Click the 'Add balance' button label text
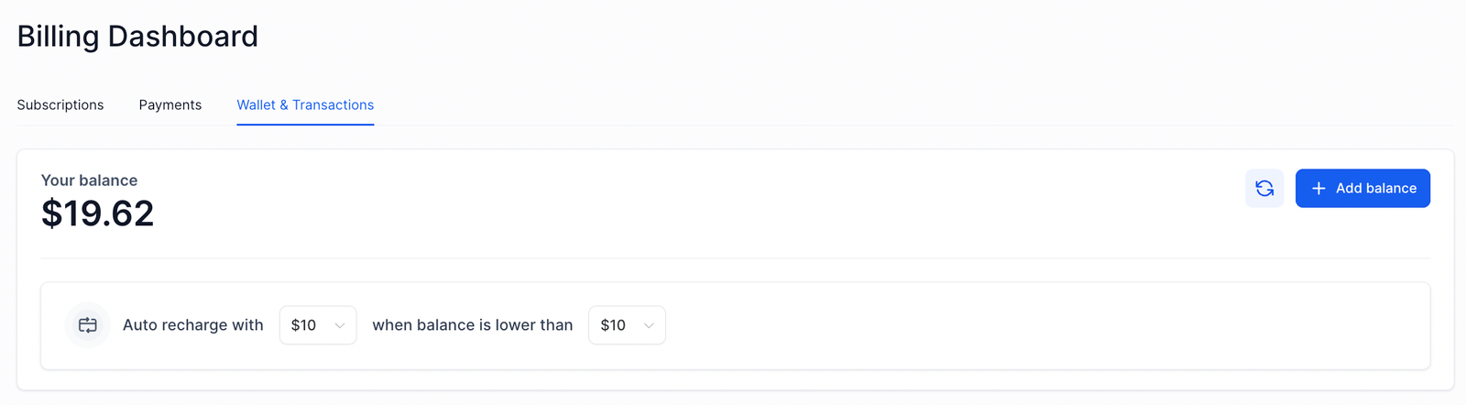The image size is (1466, 405). tap(1375, 188)
